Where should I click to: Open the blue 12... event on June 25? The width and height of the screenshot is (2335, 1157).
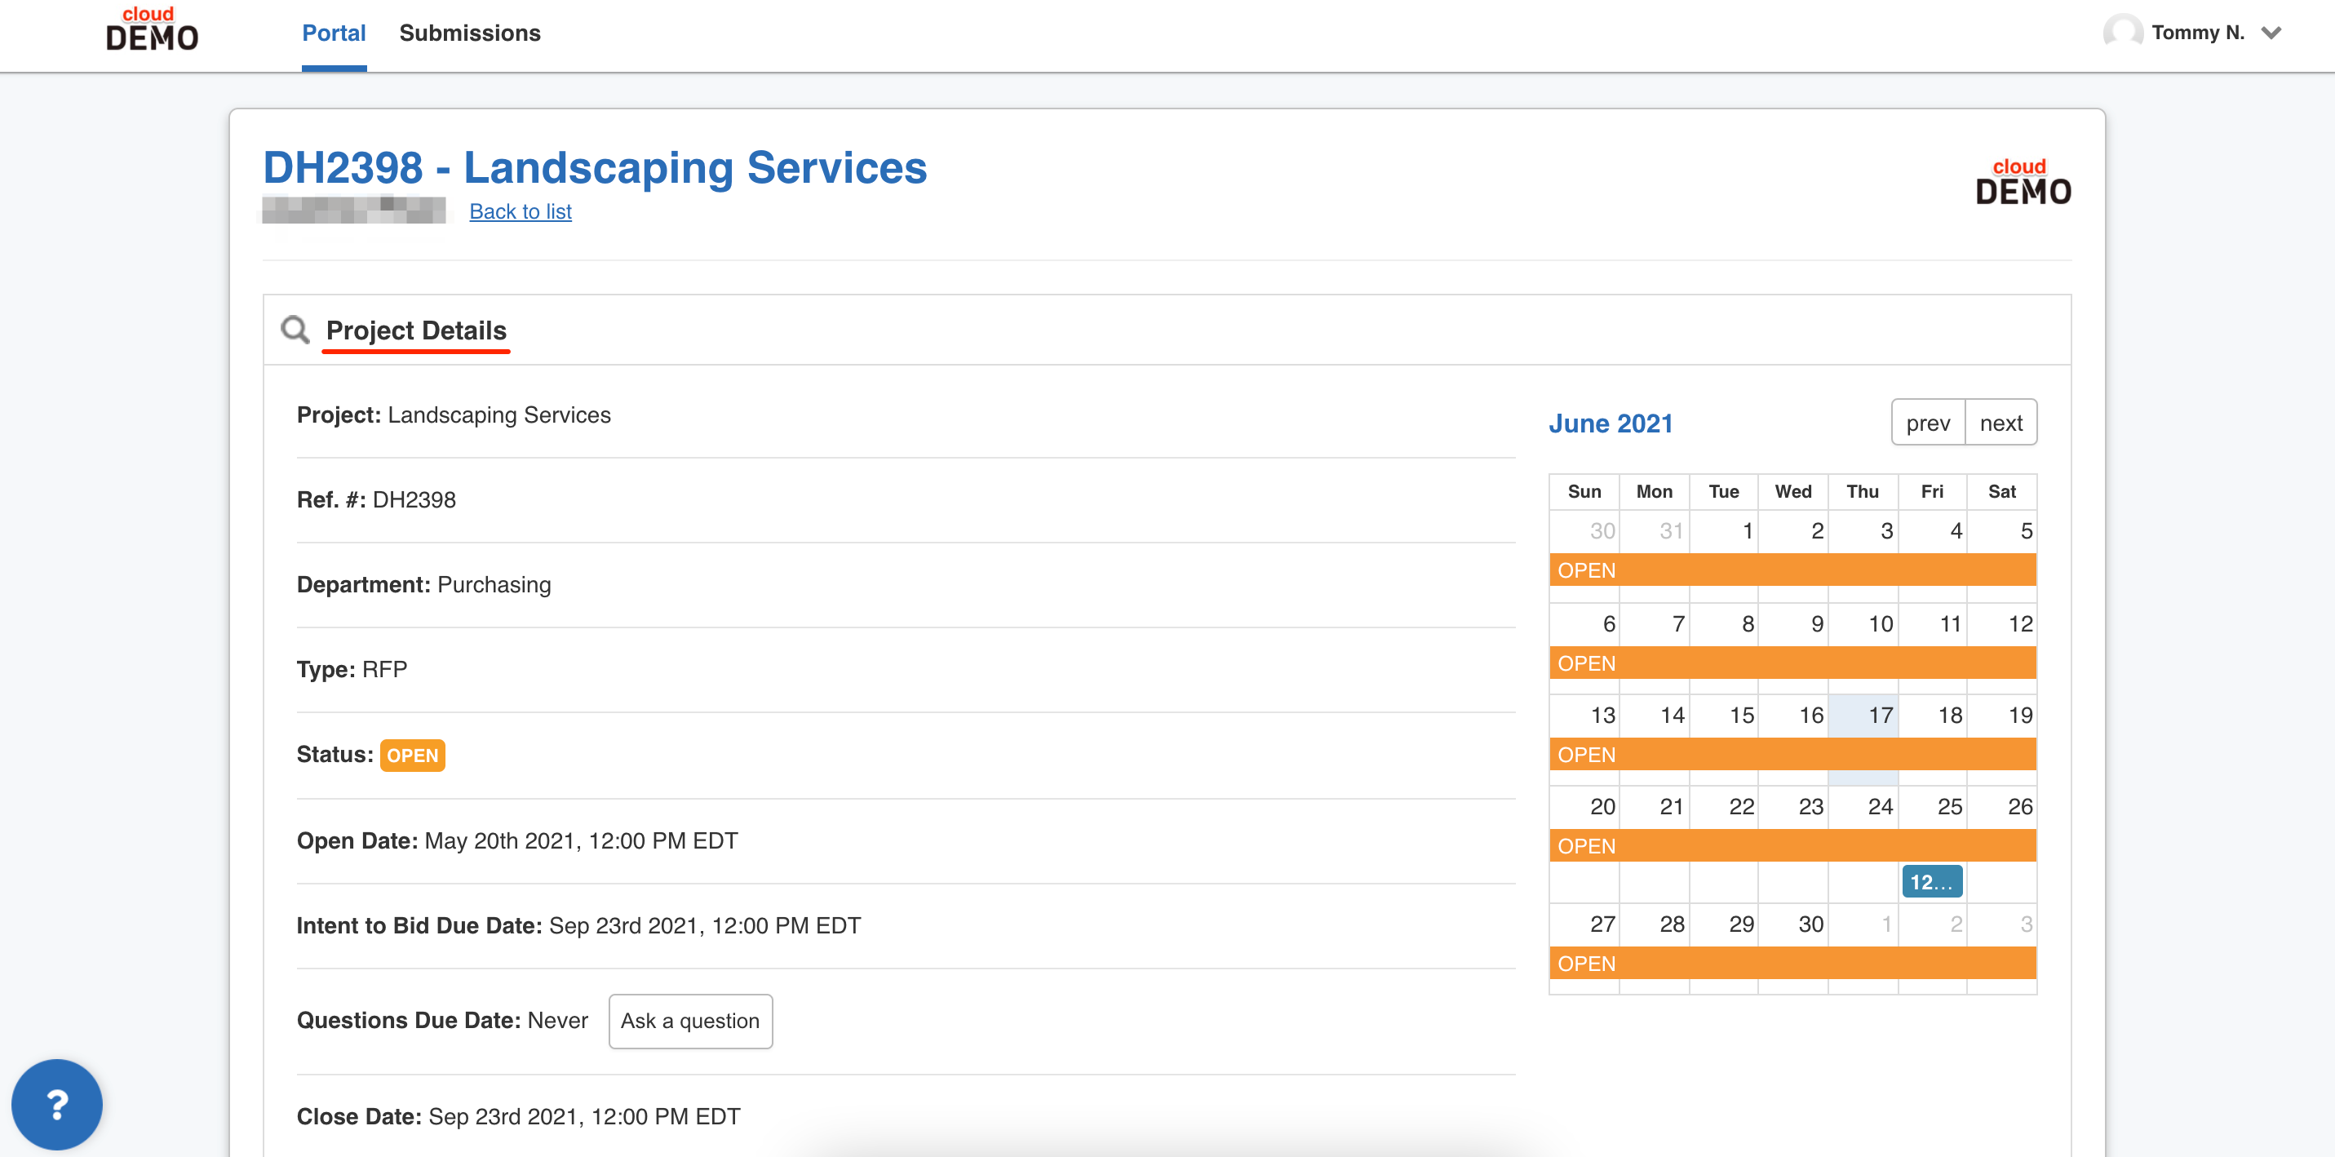tap(1932, 881)
